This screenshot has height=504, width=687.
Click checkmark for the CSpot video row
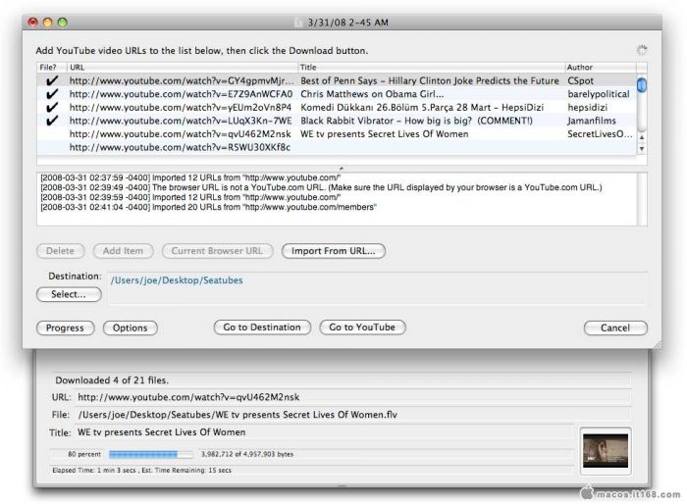tap(52, 80)
